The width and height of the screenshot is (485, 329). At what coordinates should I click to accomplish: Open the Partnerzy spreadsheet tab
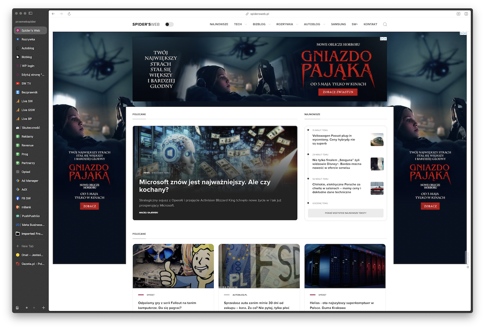point(30,163)
